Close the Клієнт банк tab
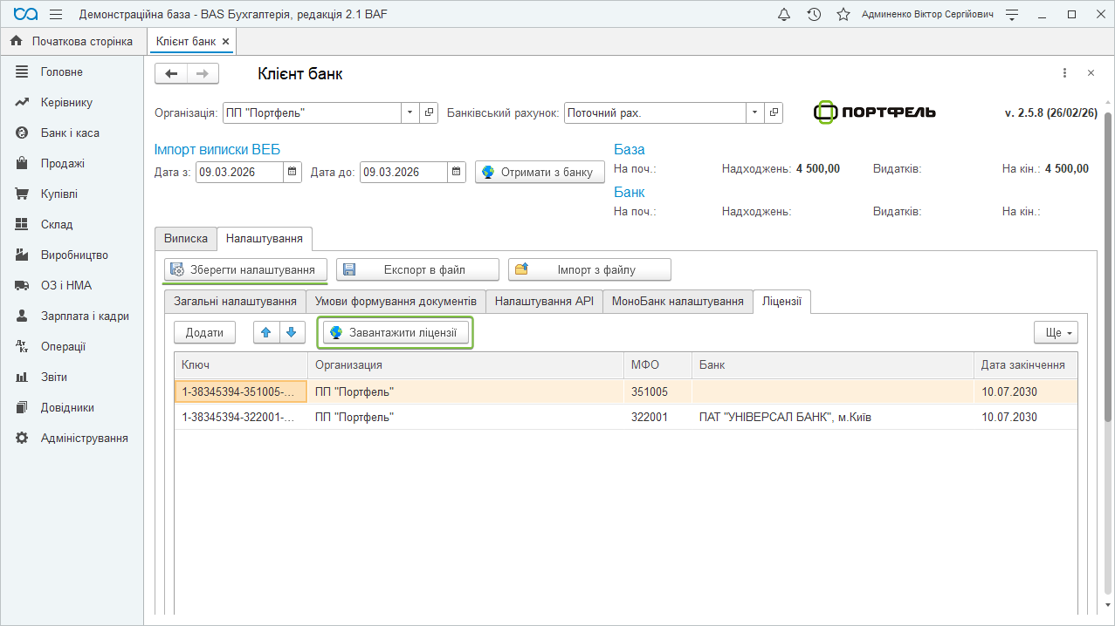Viewport: 1115px width, 626px height. click(x=225, y=41)
